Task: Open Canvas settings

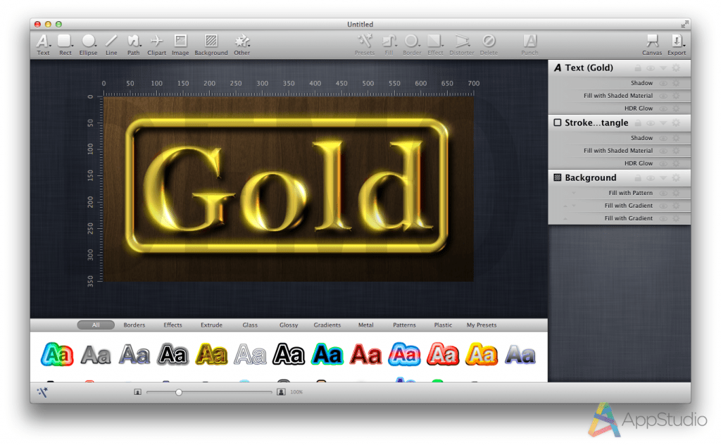Action: tap(652, 45)
